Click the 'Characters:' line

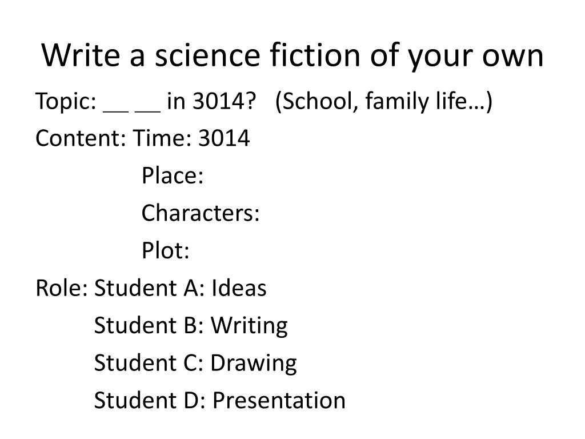201,213
